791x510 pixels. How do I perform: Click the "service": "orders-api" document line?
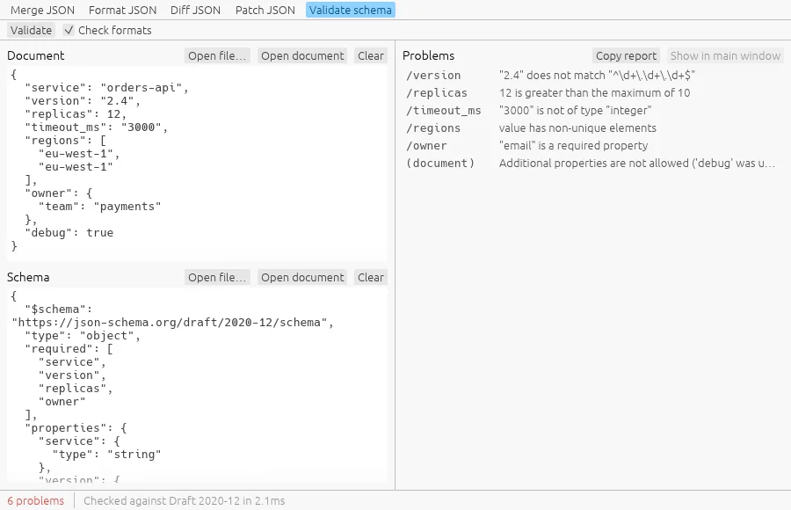pyautogui.click(x=107, y=88)
